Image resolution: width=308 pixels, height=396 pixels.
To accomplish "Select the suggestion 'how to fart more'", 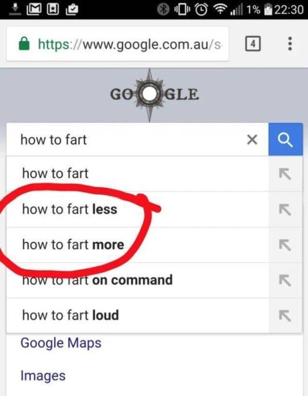I will pos(138,245).
